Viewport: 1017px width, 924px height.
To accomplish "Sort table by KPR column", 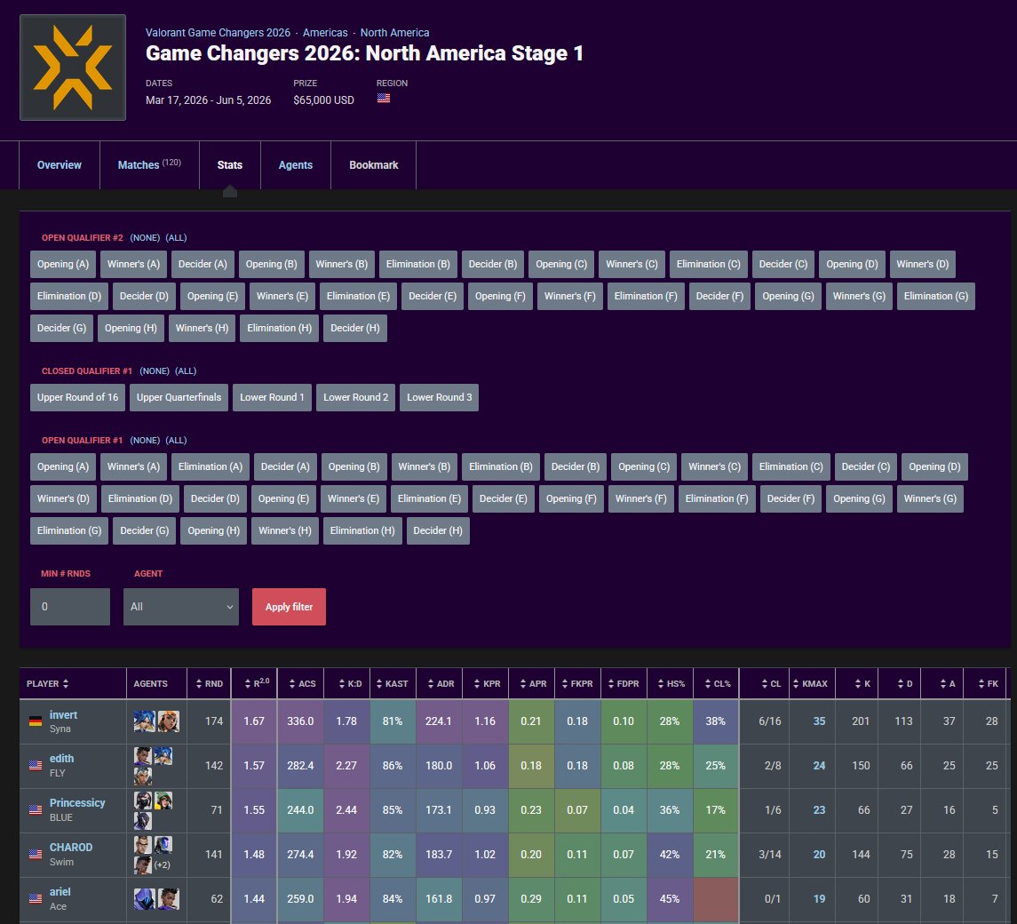I will (x=485, y=684).
